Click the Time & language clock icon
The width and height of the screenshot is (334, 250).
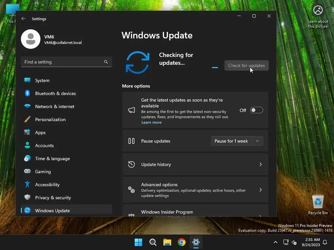coord(27,159)
